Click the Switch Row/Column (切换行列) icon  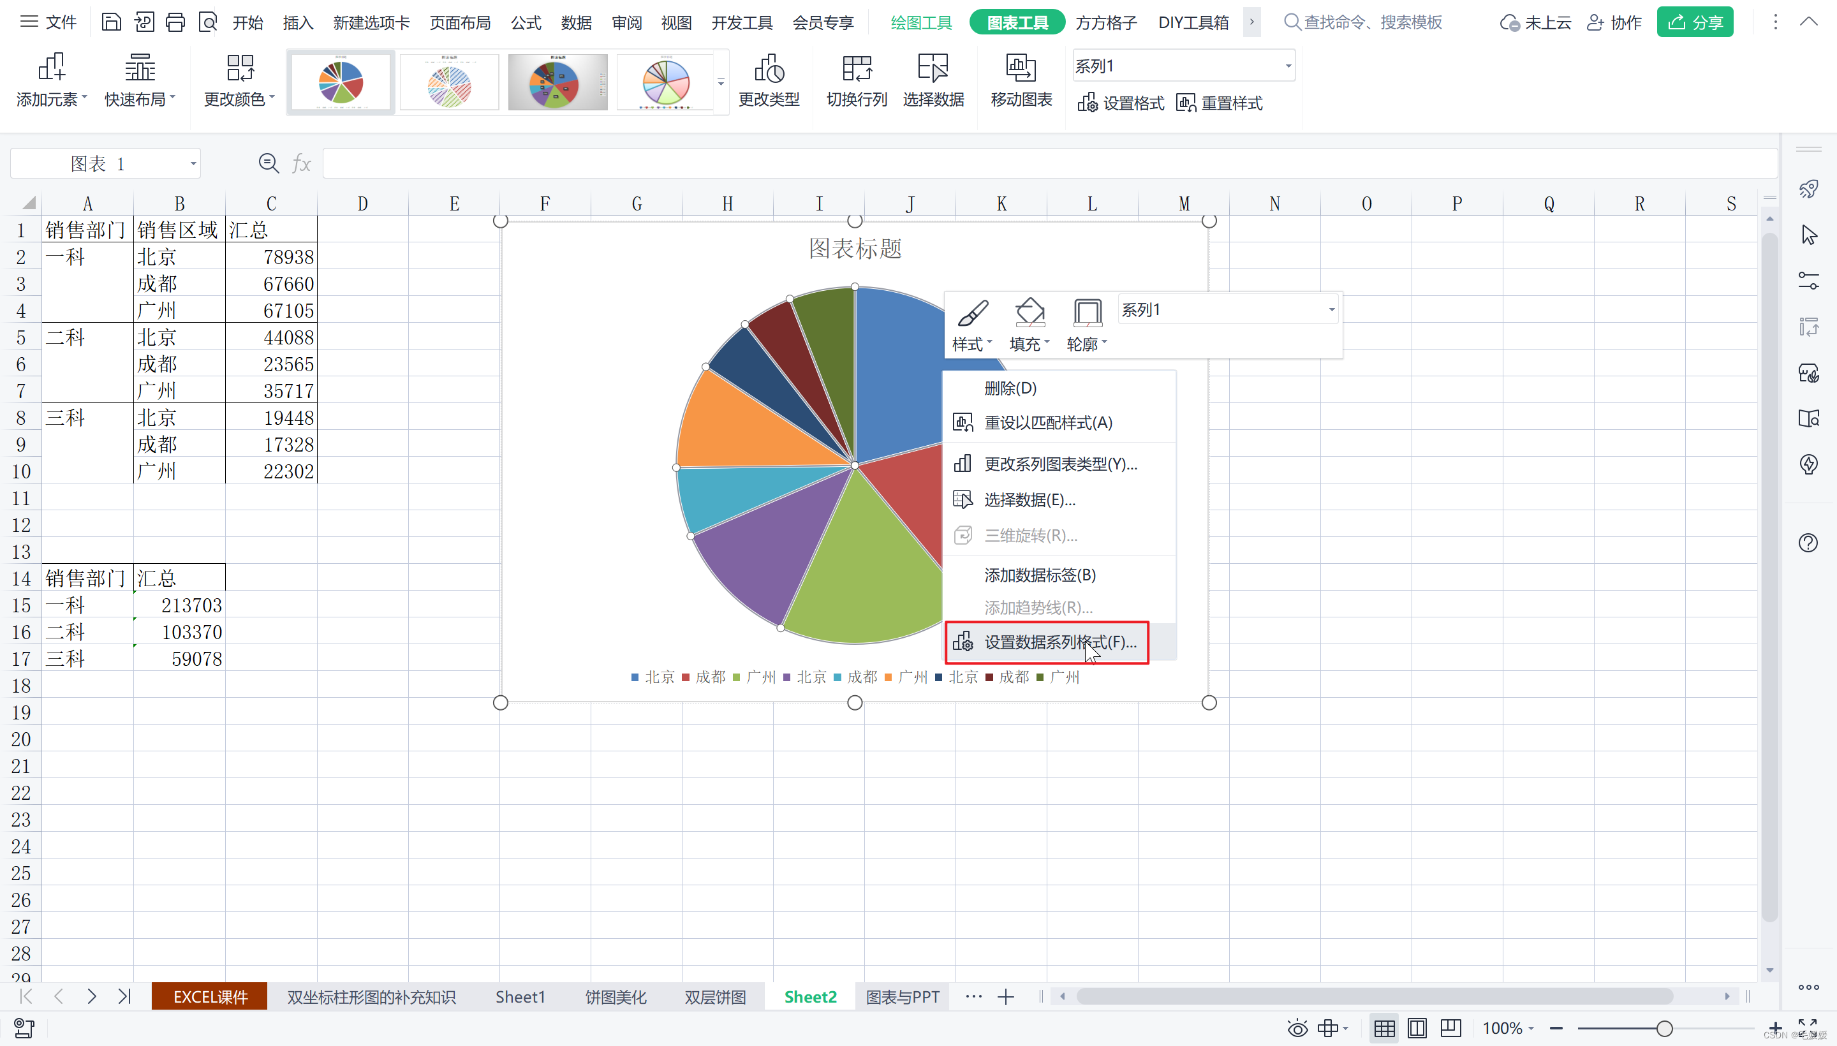click(857, 69)
